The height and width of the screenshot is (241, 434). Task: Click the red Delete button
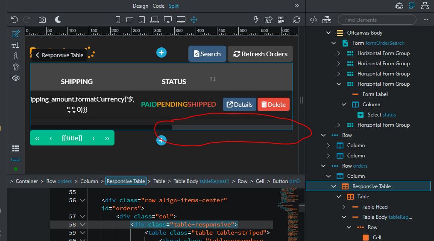273,105
